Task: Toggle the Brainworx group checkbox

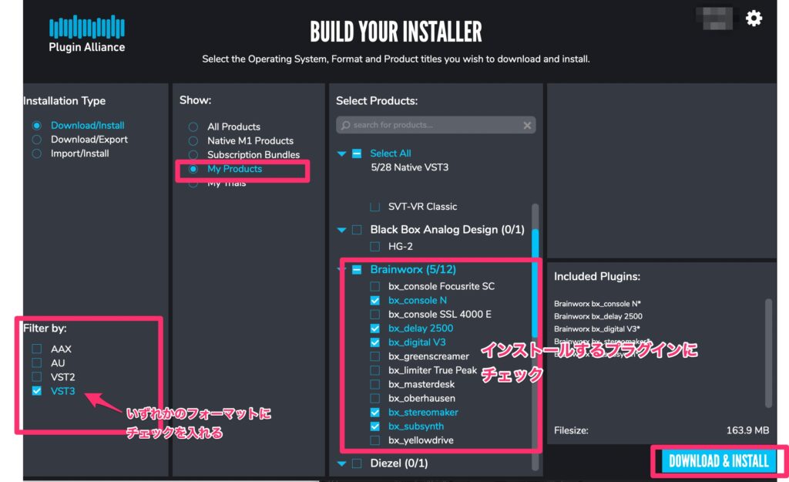Action: [357, 270]
